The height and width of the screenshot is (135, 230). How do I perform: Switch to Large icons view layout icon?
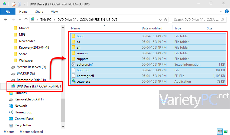click(x=226, y=132)
